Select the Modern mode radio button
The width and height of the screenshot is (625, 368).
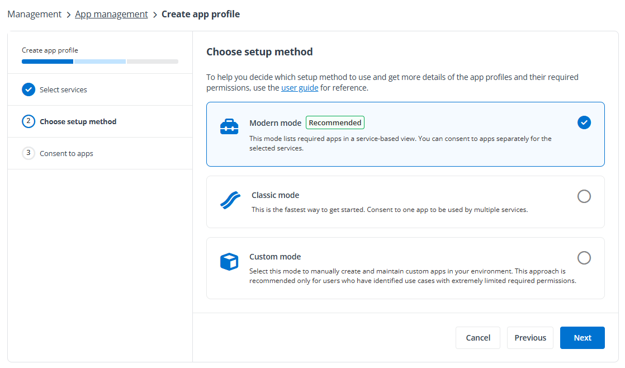pyautogui.click(x=584, y=122)
